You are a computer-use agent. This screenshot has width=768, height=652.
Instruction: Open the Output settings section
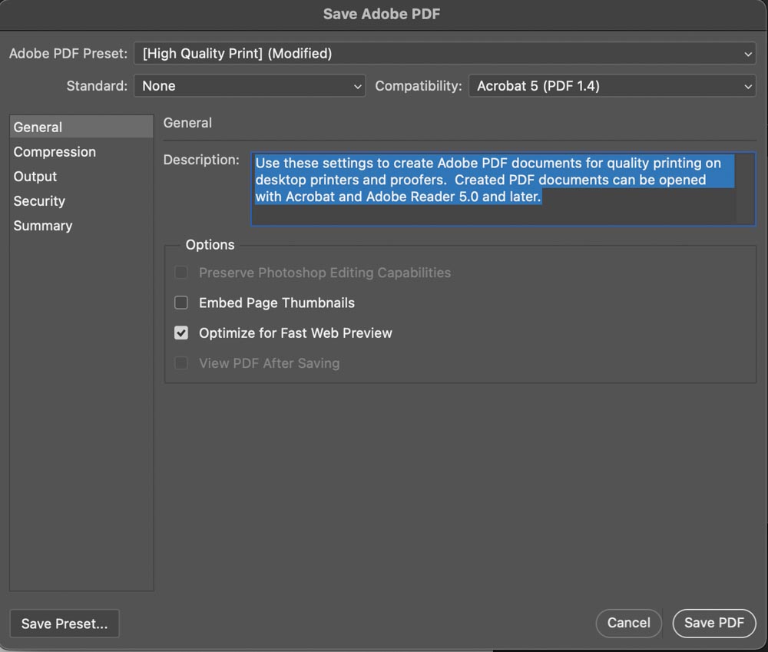(x=35, y=177)
